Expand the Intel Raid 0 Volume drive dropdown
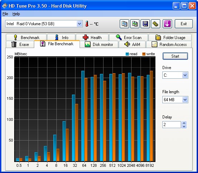Screen dimensions: 198x173 79,24
